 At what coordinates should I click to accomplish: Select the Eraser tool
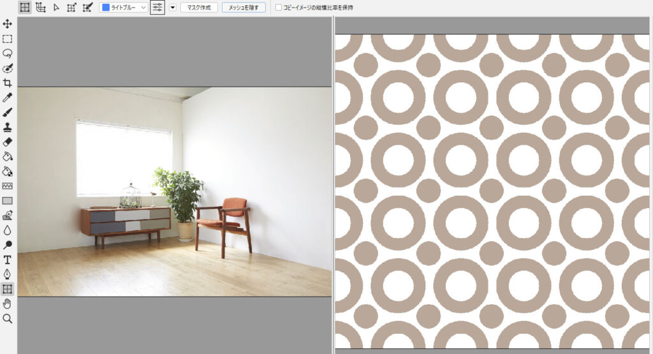pos(8,142)
